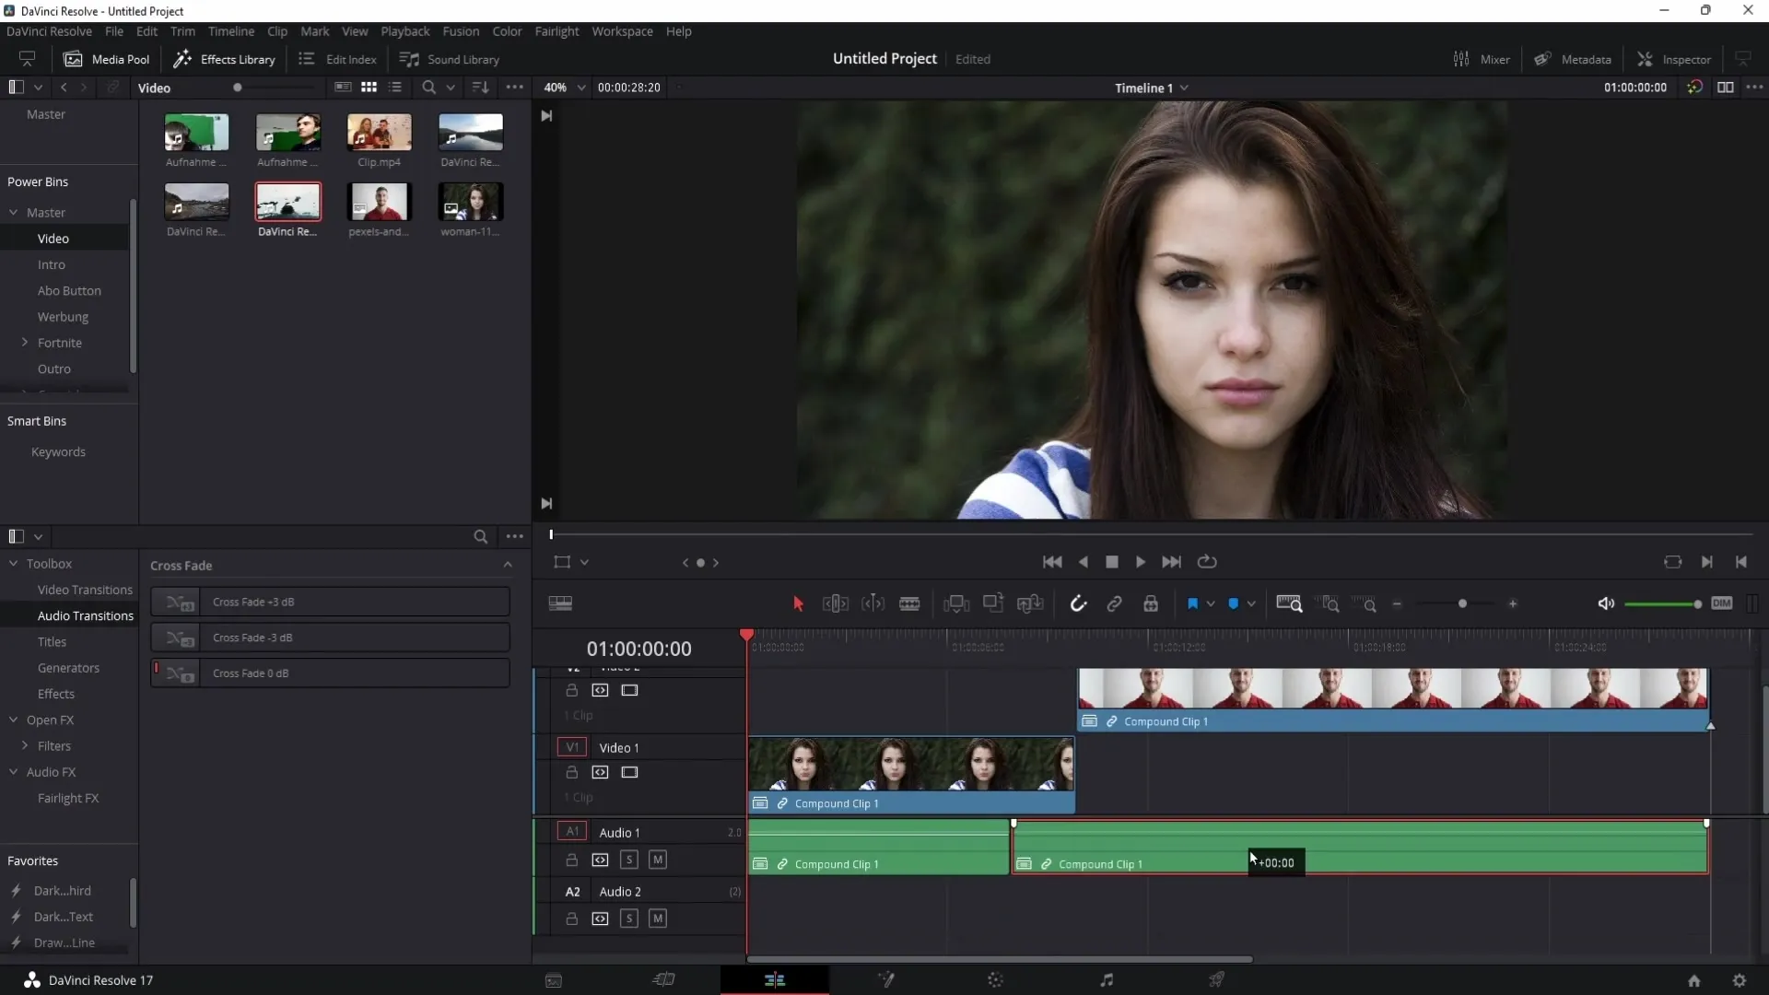This screenshot has width=1769, height=995.
Task: Select Video Transitions in Toolbox
Action: 85,590
